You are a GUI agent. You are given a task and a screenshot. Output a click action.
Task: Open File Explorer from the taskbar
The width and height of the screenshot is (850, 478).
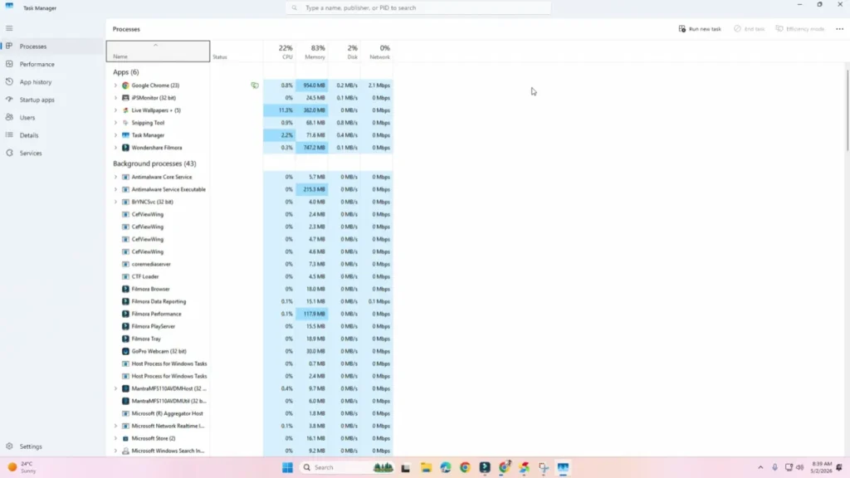click(x=426, y=467)
